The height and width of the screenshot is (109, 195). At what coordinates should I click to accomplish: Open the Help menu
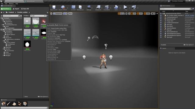point(17,4)
